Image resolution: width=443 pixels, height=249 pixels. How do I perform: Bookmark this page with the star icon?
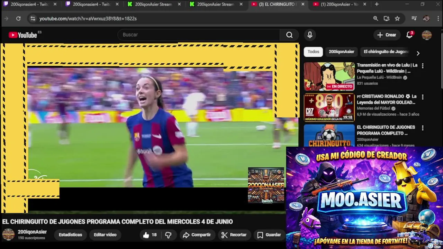coord(397,19)
